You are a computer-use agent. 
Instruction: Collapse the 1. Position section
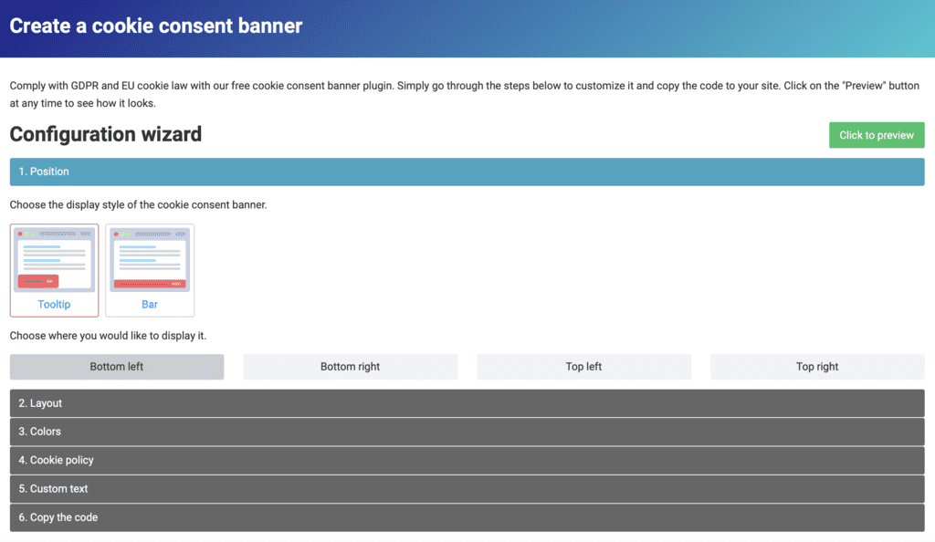[x=467, y=172]
